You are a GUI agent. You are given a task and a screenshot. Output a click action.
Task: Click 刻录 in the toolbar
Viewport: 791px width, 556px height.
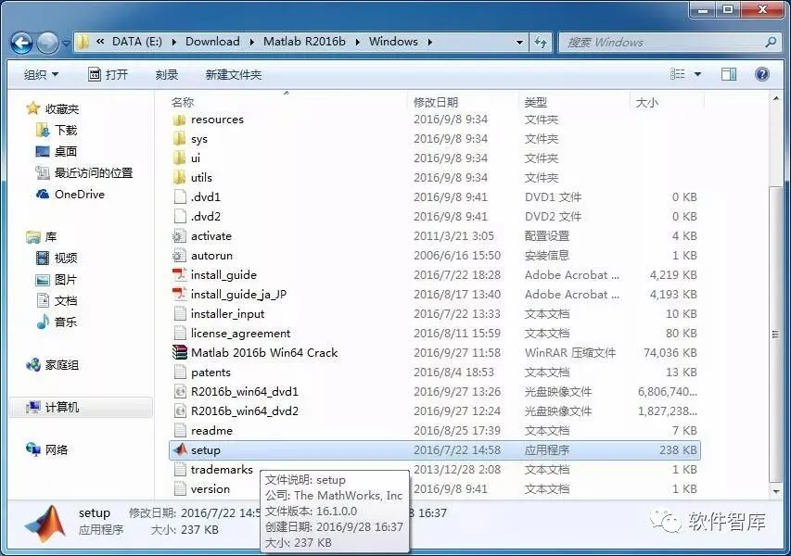[167, 75]
